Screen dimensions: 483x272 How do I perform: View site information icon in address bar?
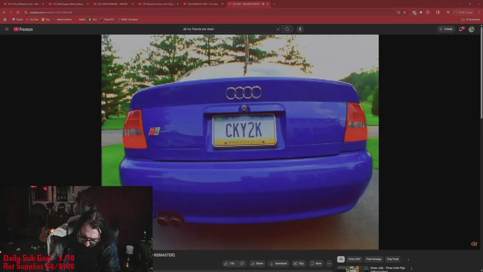point(26,12)
